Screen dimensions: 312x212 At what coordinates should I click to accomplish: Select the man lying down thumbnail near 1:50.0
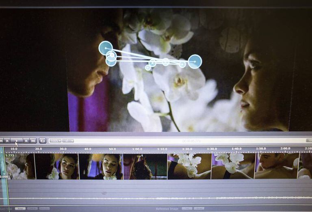pos(276,166)
